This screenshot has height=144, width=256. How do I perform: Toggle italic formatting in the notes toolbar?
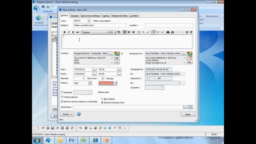[x=69, y=32]
